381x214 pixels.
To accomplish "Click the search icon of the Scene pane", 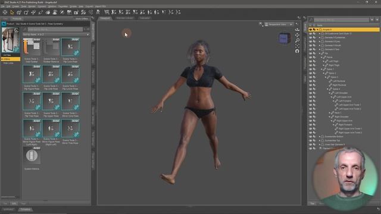I will click(311, 20).
